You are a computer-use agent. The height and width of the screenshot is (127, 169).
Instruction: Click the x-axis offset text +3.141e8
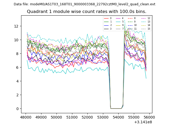pos(143,122)
